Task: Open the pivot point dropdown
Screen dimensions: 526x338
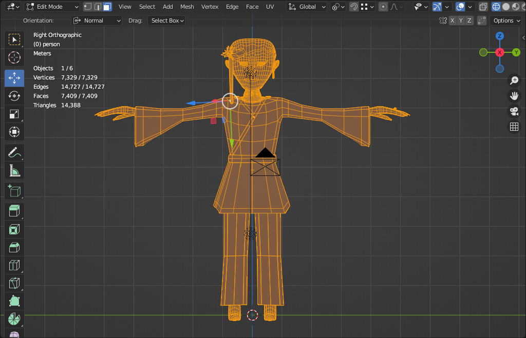Action: 338,7
